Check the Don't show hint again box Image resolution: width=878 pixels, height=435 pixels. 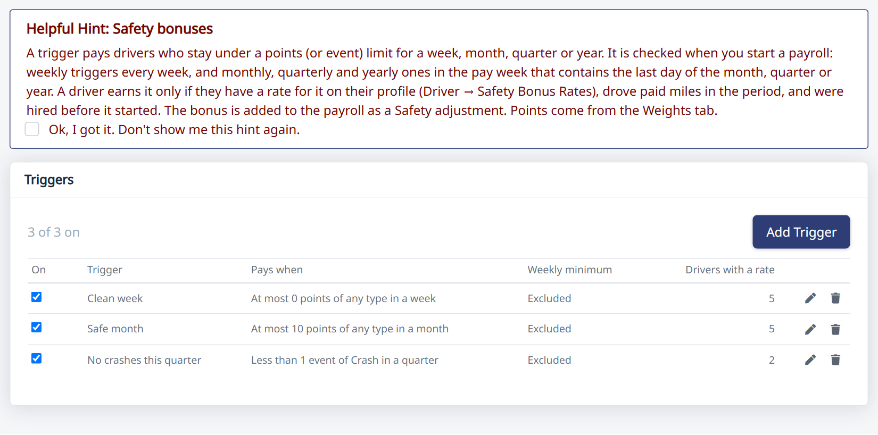[32, 129]
